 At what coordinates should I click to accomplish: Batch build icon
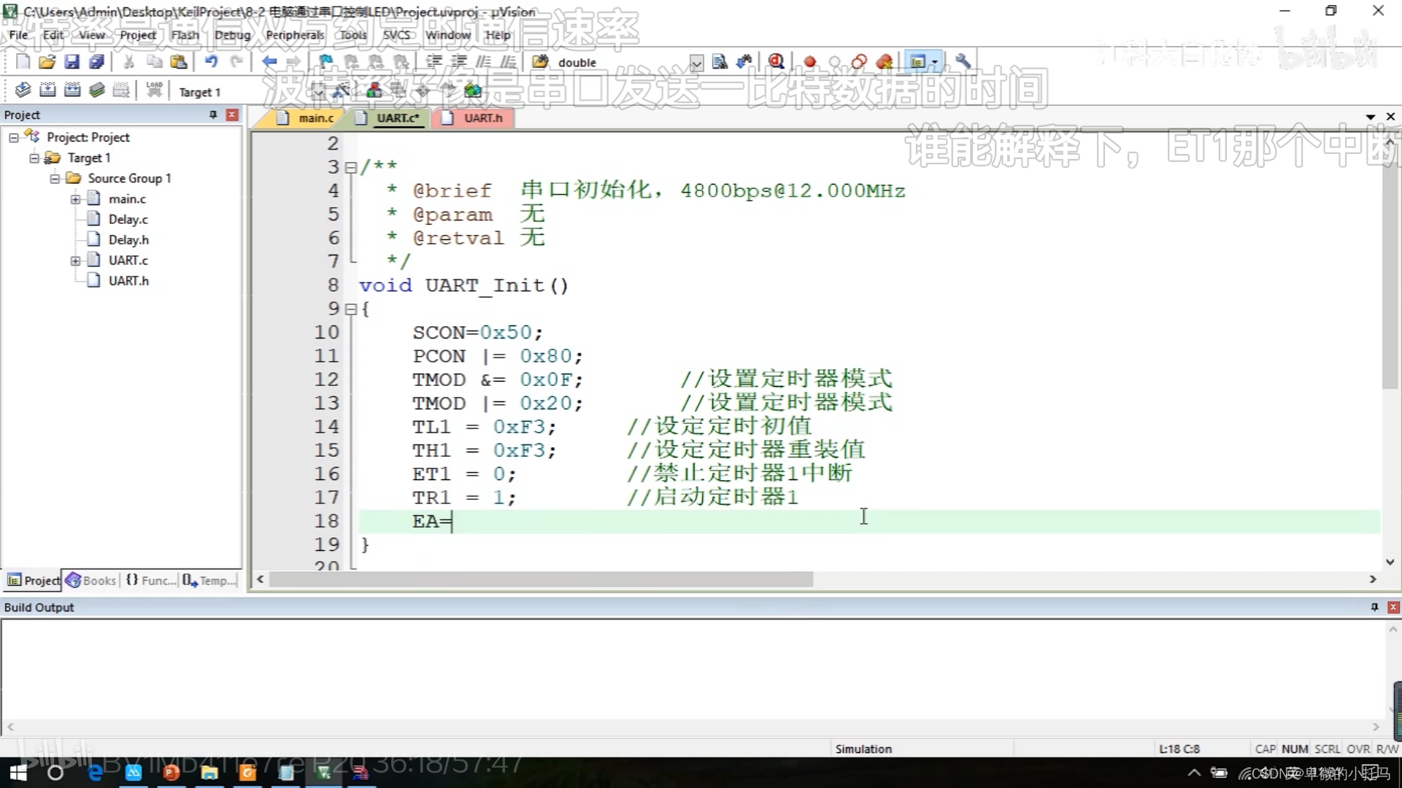(x=97, y=90)
